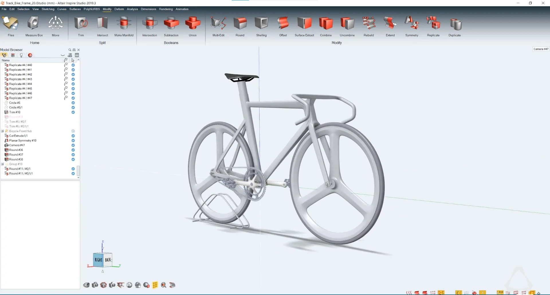Select Round #37 in the Model Browser
This screenshot has height=295, width=550.
(16, 155)
